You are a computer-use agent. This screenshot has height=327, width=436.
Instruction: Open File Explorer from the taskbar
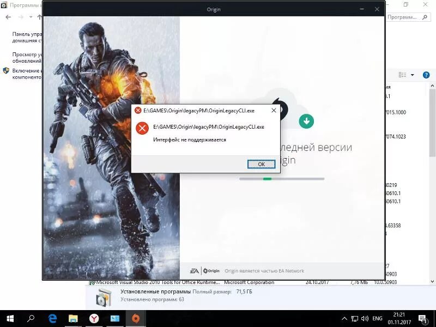click(x=73, y=318)
